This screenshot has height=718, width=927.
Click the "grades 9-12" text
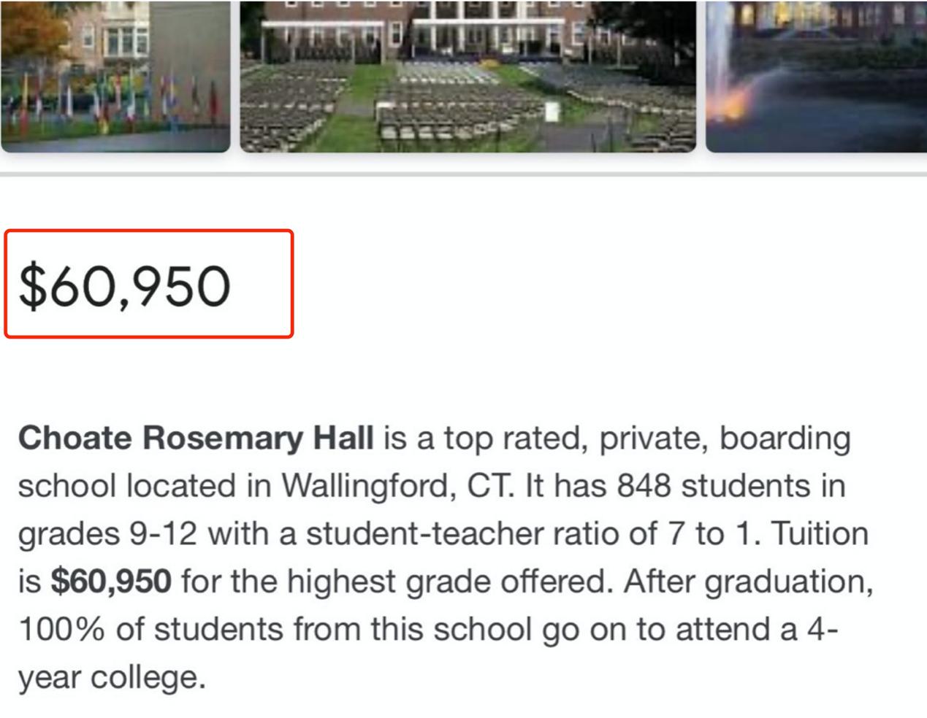107,534
